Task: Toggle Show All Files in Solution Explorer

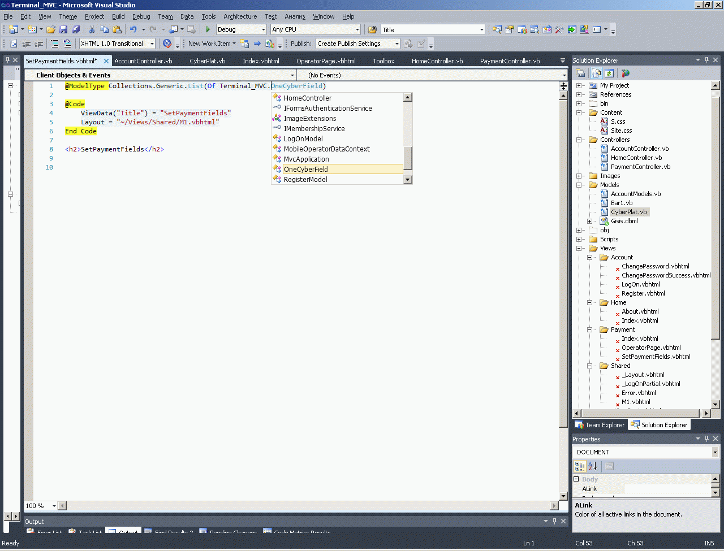Action: 596,73
